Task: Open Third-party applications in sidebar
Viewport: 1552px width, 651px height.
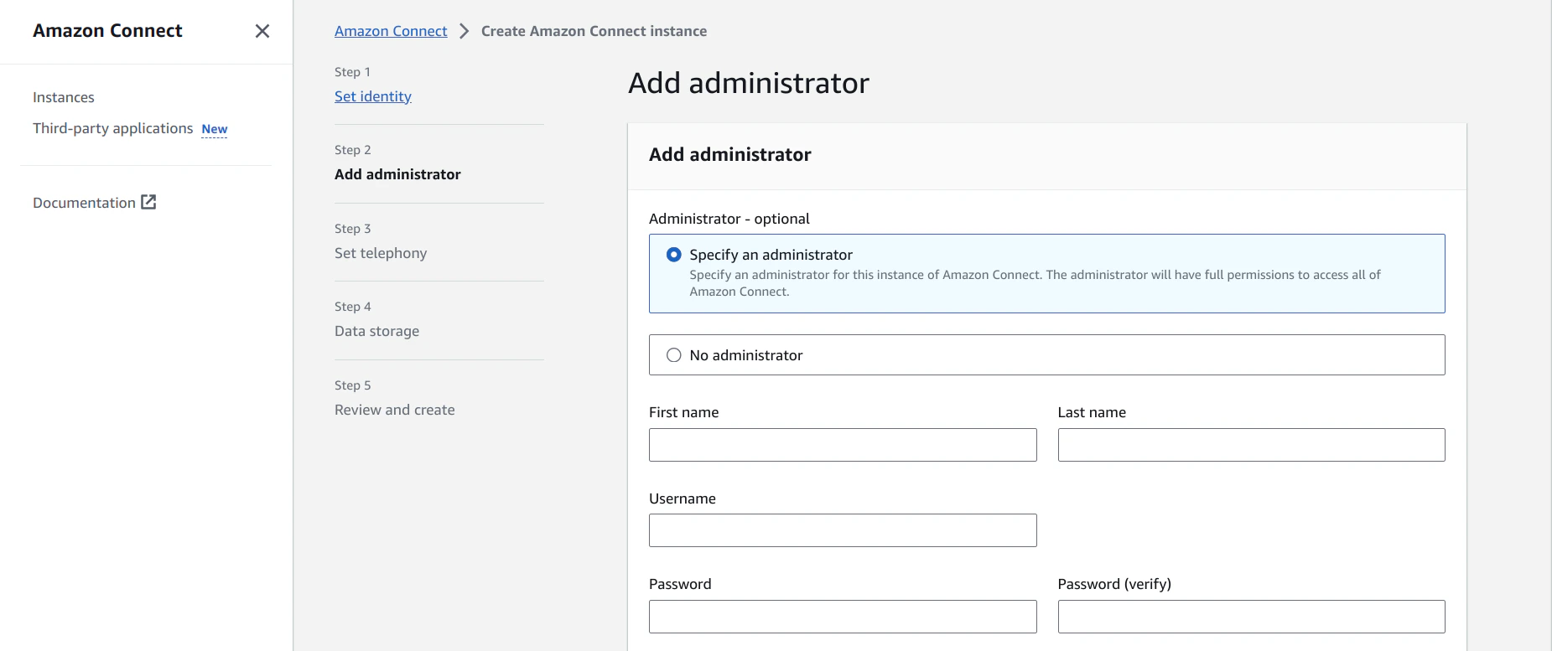Action: click(113, 128)
